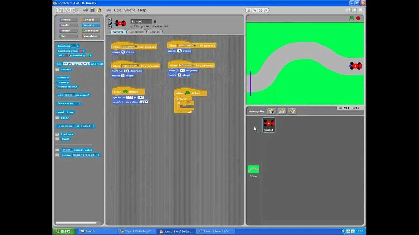Select the Operators block category
Viewport: 419px width, 235px height.
coord(91,31)
